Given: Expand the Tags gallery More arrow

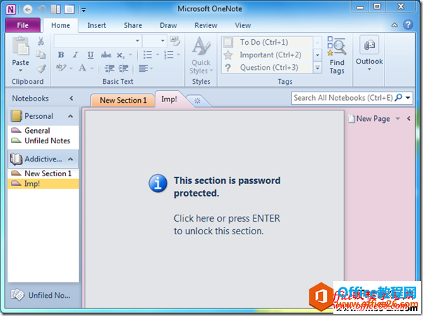Looking at the screenshot, I should click(317, 68).
